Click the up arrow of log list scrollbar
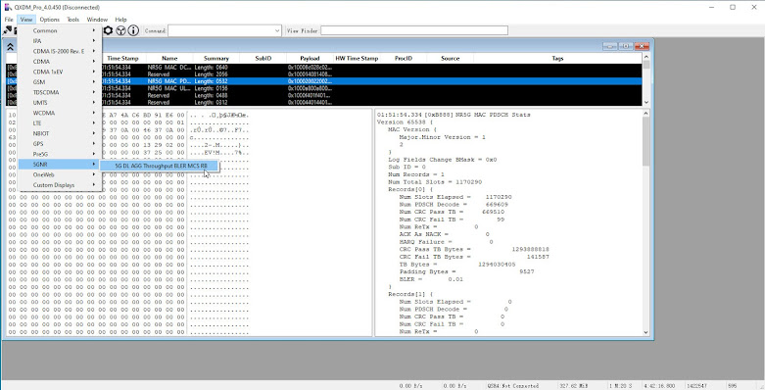 point(645,58)
